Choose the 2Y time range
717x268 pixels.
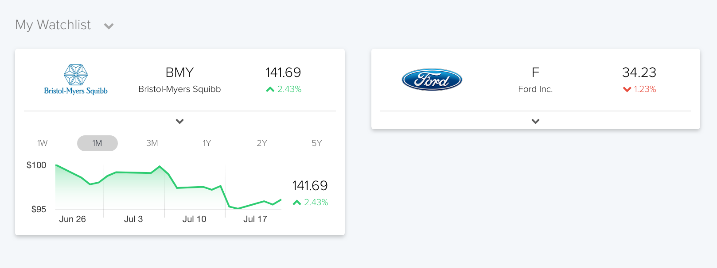tap(262, 143)
